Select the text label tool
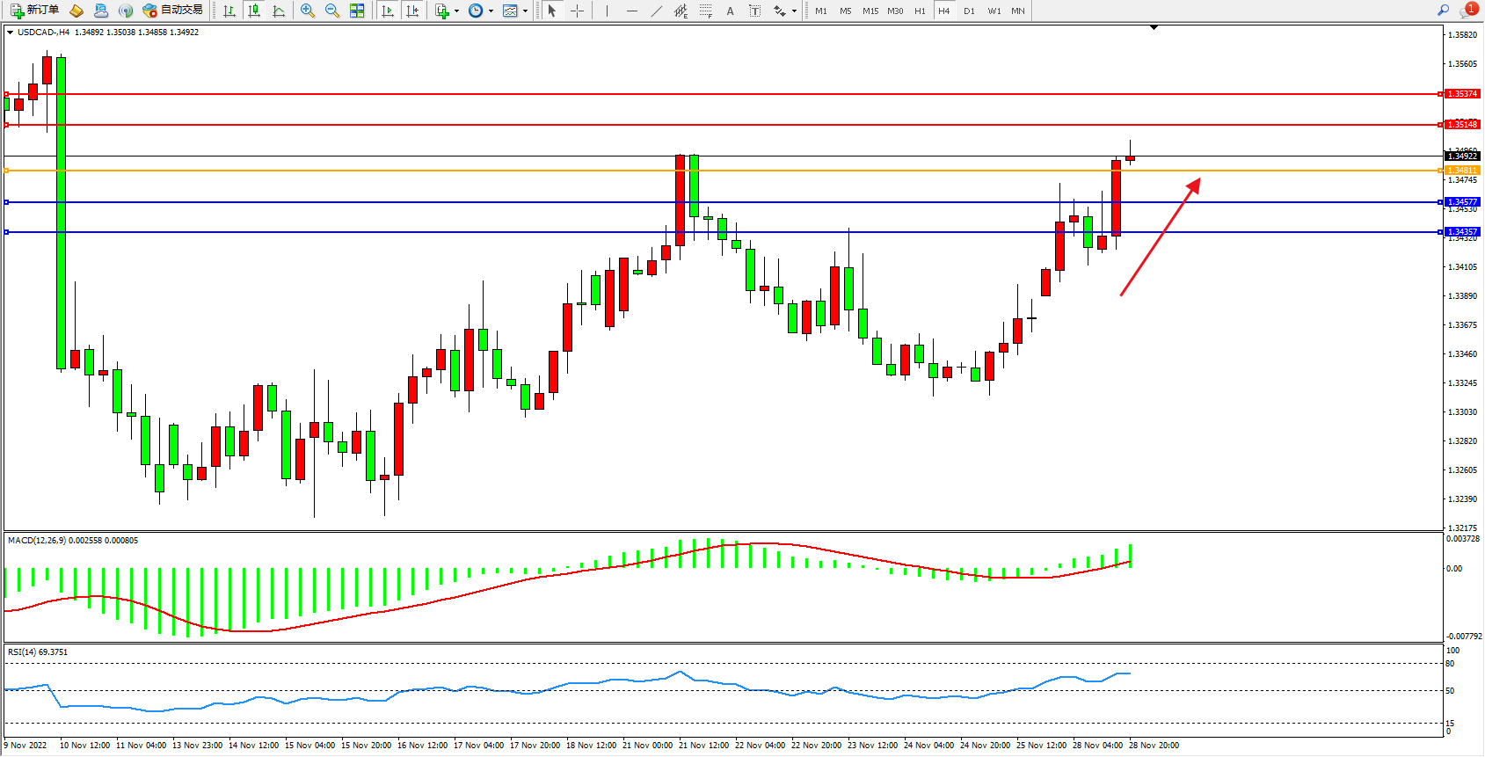This screenshot has width=1485, height=757. pyautogui.click(x=754, y=11)
